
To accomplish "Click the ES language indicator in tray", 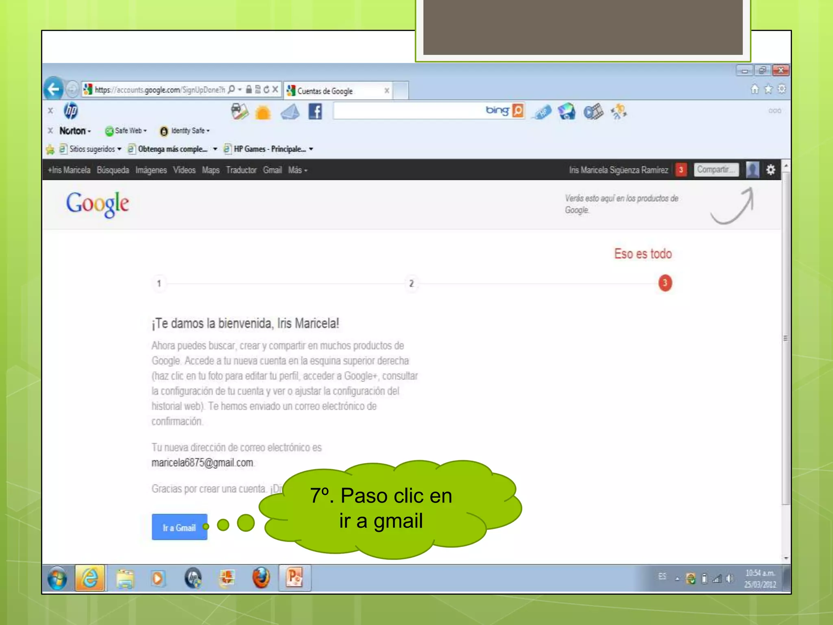I will (x=662, y=577).
